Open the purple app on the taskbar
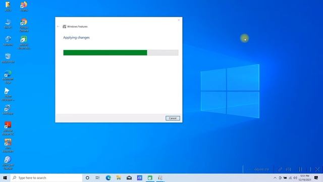This screenshot has height=182, width=323. click(139, 177)
